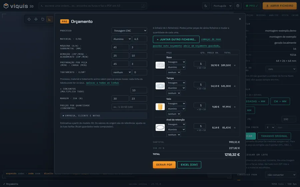Remove the Veio row with its X
The height and width of the screenshot is (187, 300).
pos(235,107)
